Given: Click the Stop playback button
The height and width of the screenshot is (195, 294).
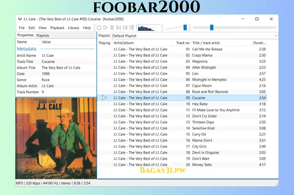Looking at the screenshot, I should pos(99,28).
